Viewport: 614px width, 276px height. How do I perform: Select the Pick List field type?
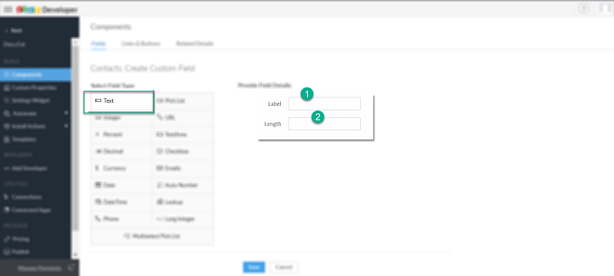point(183,101)
